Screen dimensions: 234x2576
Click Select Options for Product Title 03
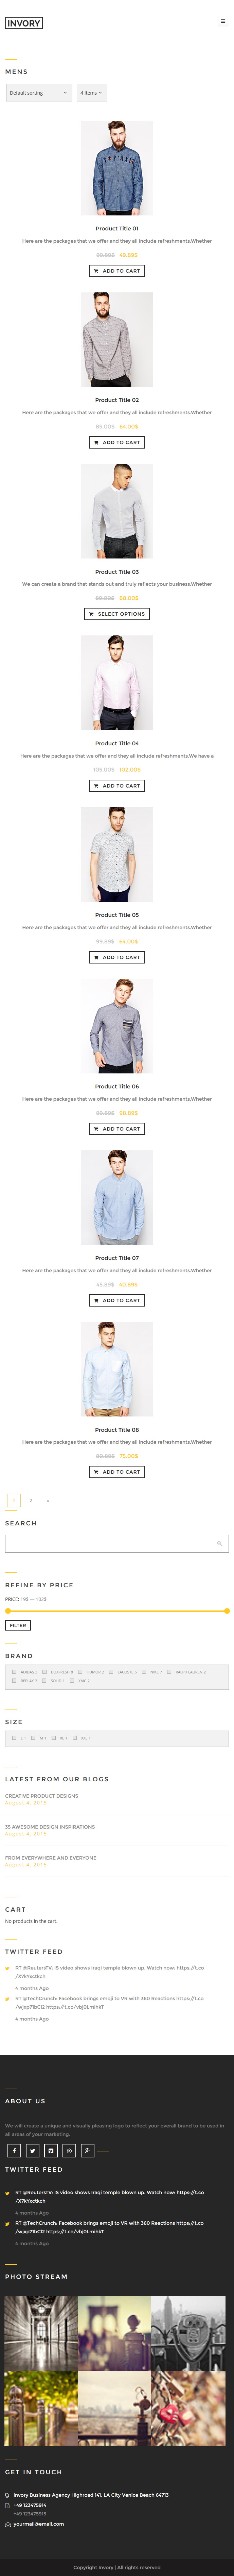point(117,614)
